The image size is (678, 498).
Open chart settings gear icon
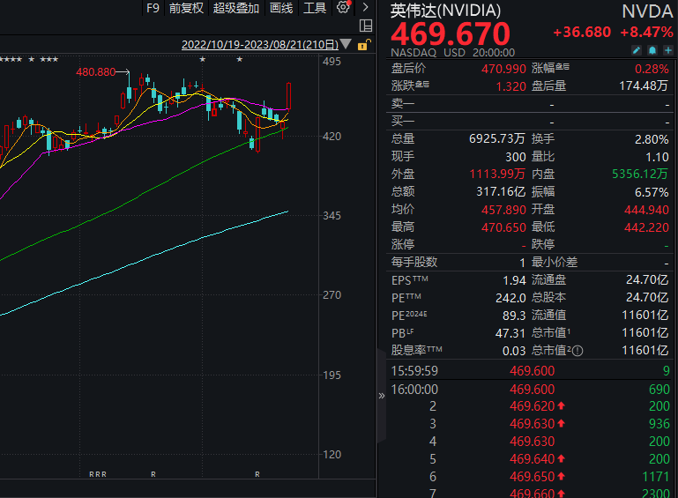343,7
